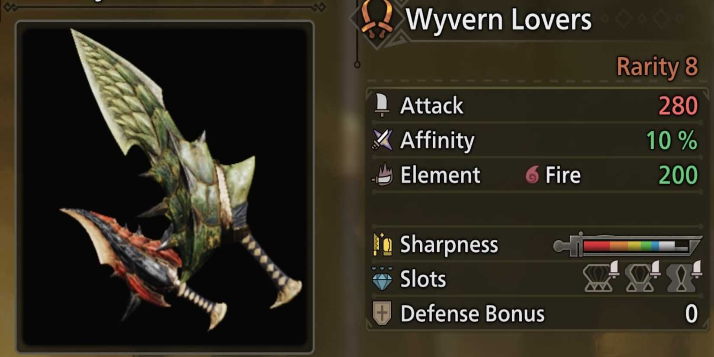Viewport: 714px width, 357px height.
Task: Click the Attack value 280
Action: coord(678,106)
